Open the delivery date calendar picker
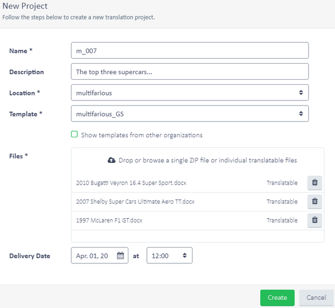 tap(121, 256)
